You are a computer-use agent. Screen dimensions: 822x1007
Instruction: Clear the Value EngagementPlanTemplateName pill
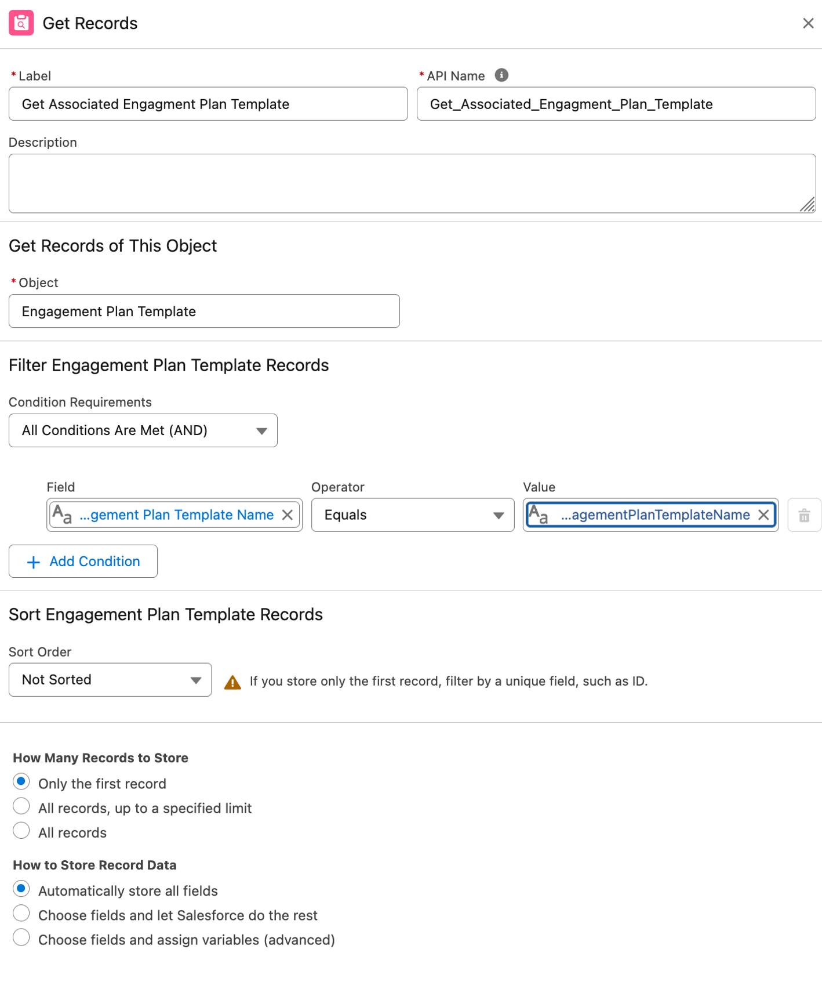[x=763, y=515]
